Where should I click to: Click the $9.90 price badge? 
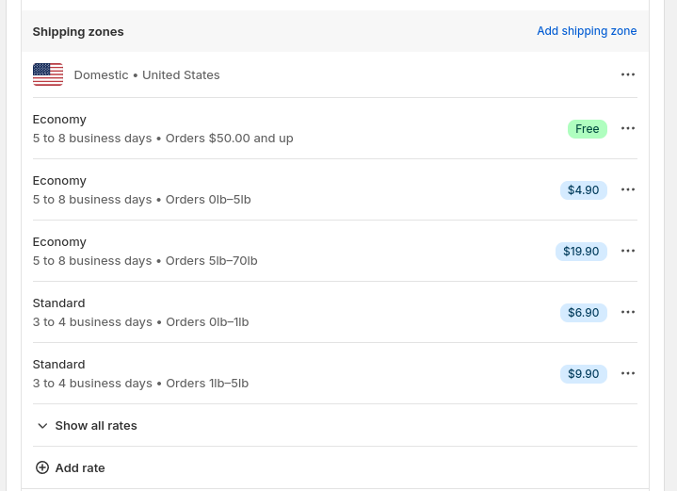click(583, 374)
